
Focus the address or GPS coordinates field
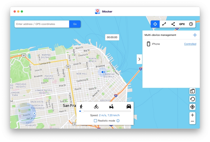pos(42,24)
